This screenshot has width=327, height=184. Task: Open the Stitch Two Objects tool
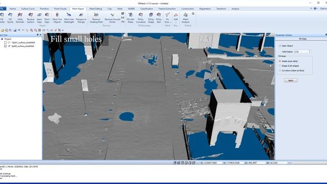tap(57, 18)
